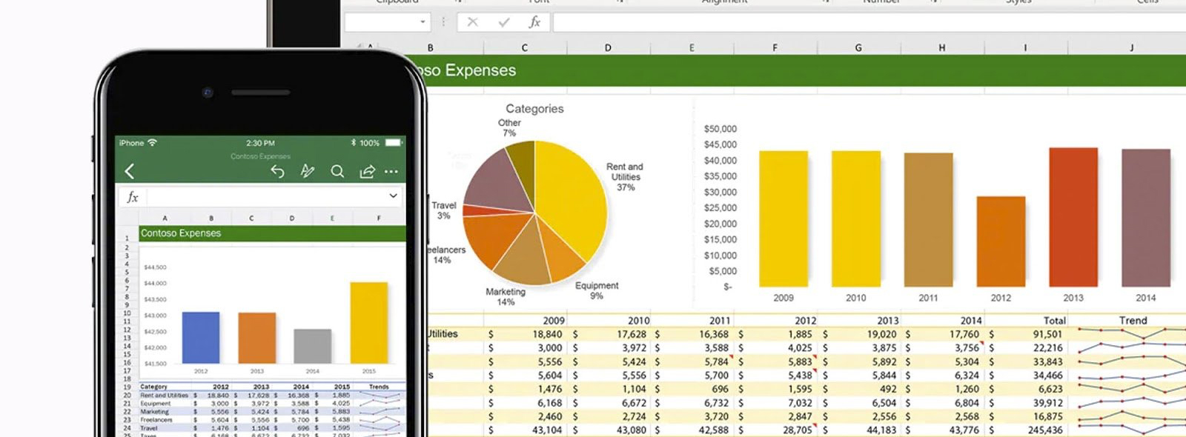The image size is (1186, 437).
Task: Tap the pen formatting icon on phone toolbar
Action: pos(307,172)
